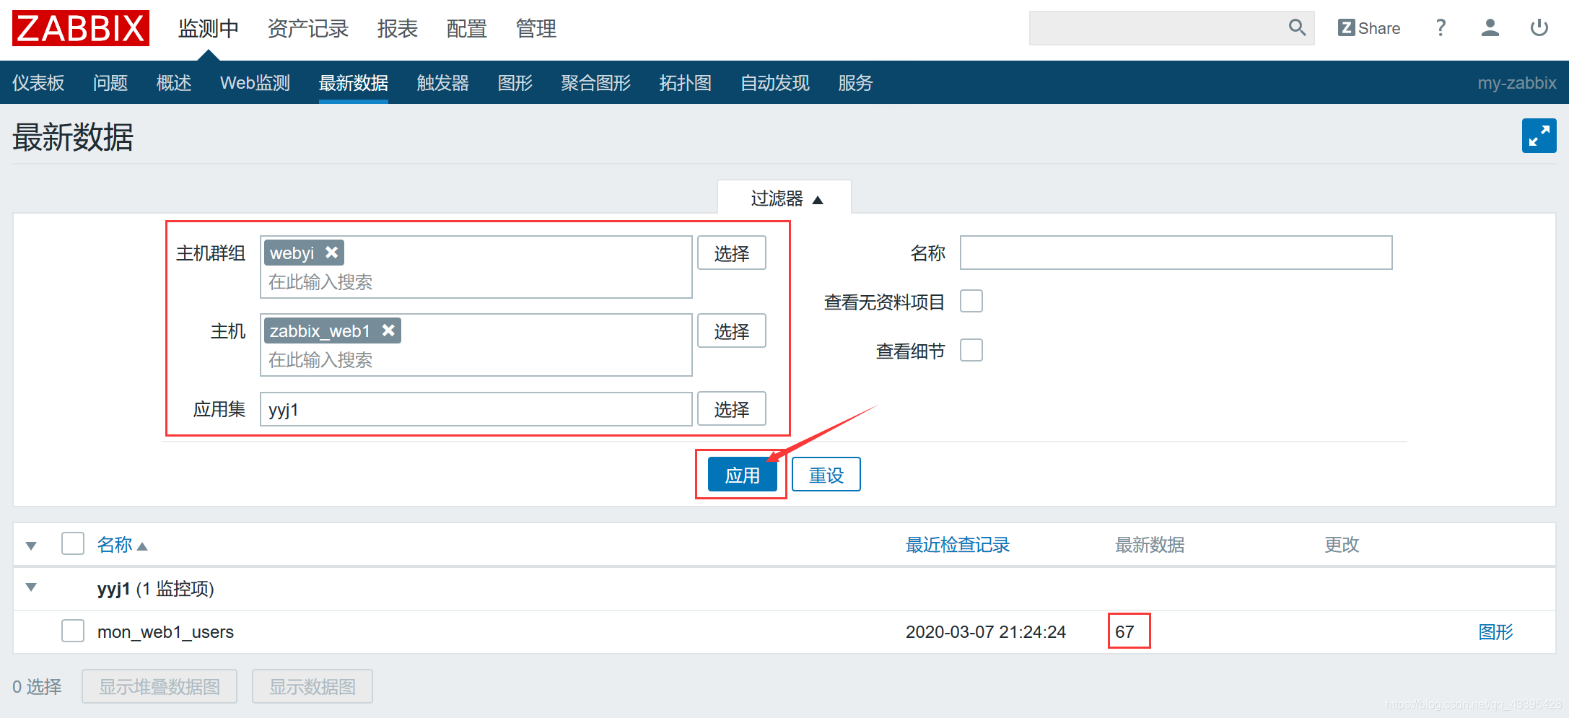Click the 应用 apply button
This screenshot has height=718, width=1569.
tap(743, 475)
